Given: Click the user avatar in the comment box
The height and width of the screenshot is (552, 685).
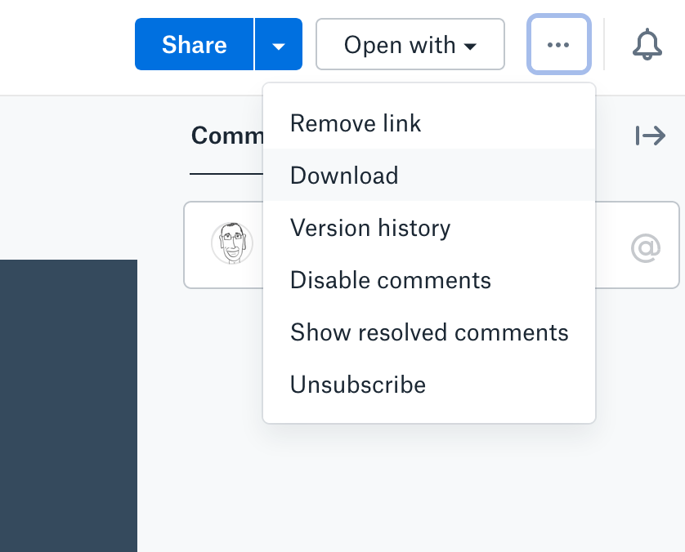Looking at the screenshot, I should click(231, 243).
